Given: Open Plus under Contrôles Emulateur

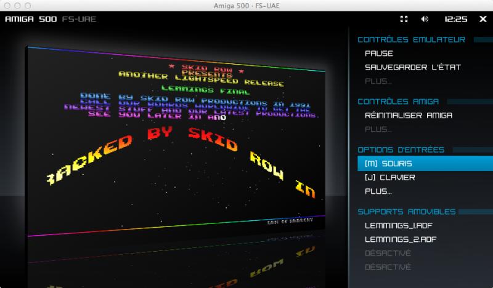Looking at the screenshot, I should coord(378,81).
